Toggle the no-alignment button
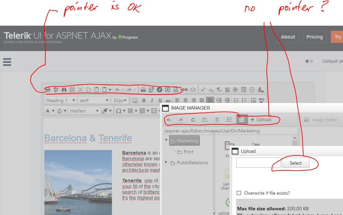The image size is (343, 215). (x=210, y=100)
